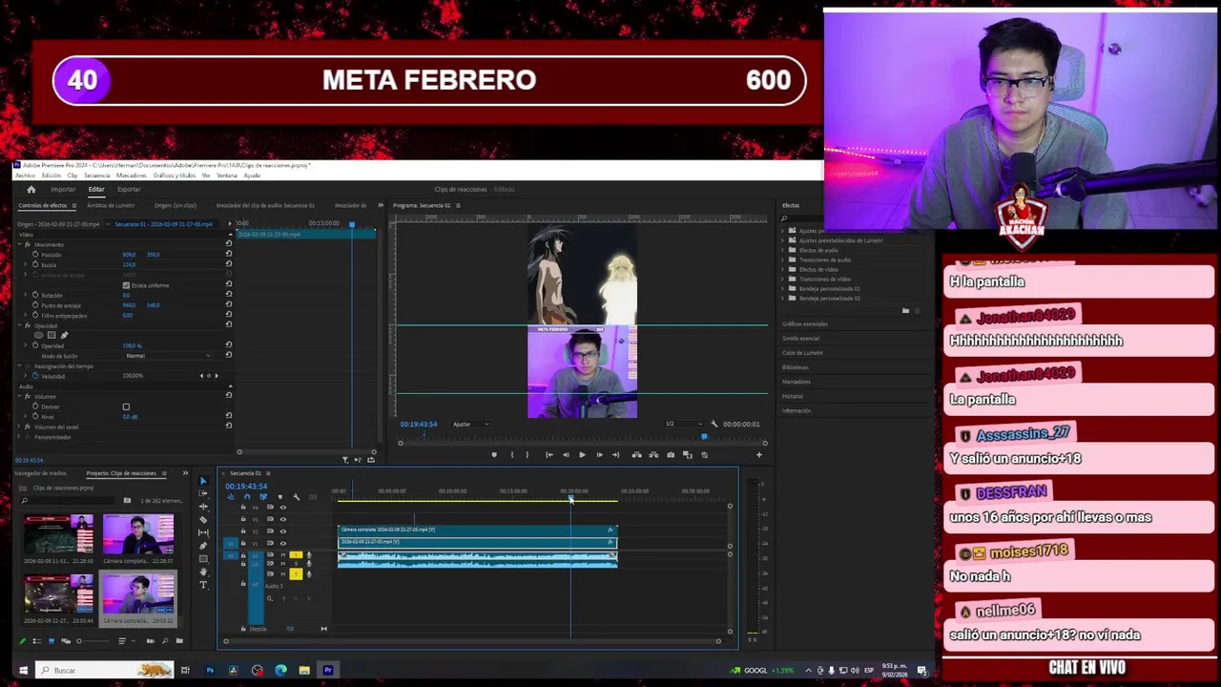
Task: Open the Secuencia menu
Action: [x=96, y=176]
